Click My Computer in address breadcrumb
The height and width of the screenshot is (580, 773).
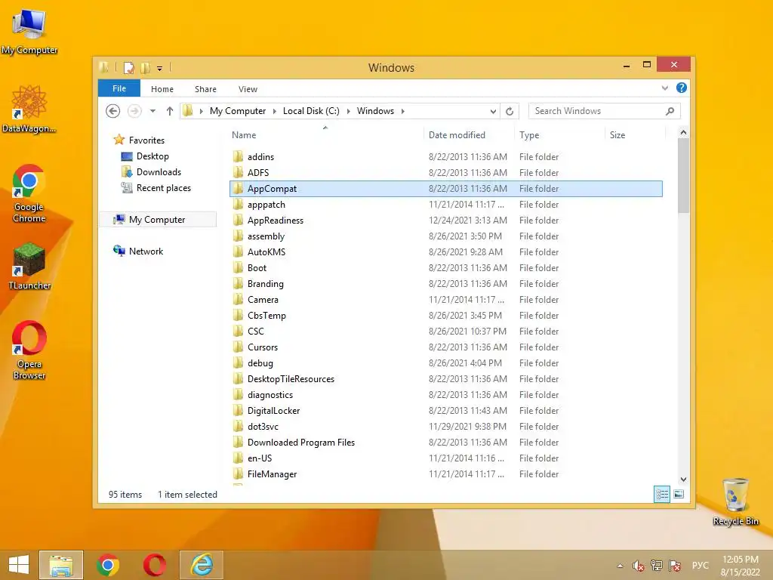(x=238, y=111)
